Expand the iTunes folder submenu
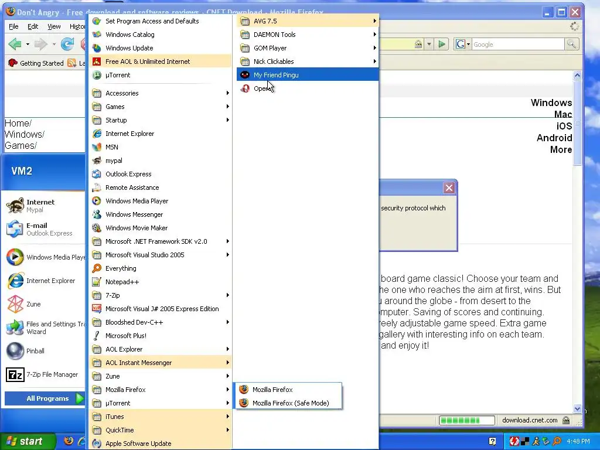 click(x=161, y=417)
